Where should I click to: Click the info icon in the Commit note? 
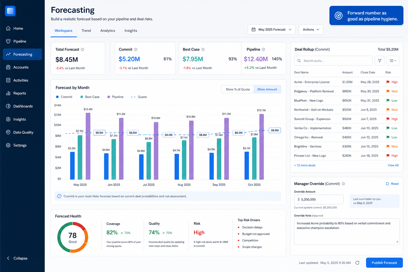coord(59,196)
